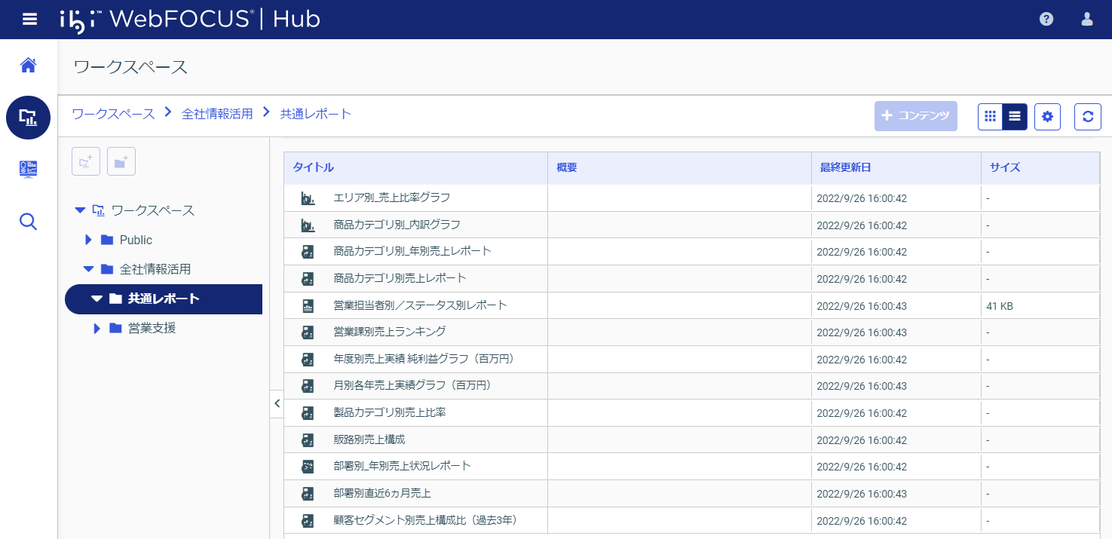Collapse the tree panel with the chevron
Viewport: 1112px width, 539px height.
277,403
